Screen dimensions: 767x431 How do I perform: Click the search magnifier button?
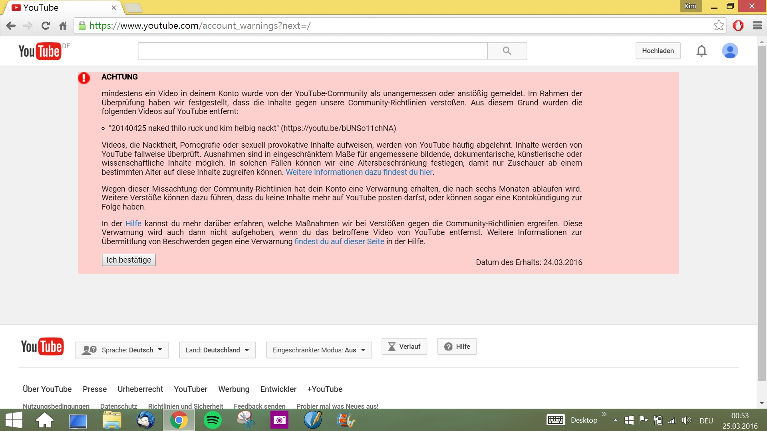[507, 51]
